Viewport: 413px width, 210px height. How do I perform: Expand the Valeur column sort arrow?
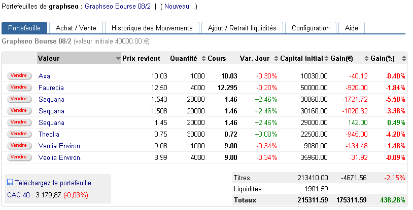(x=118, y=59)
